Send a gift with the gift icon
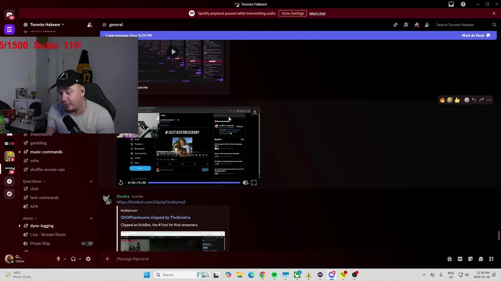Viewport: 501px width, 281px height. click(449, 259)
